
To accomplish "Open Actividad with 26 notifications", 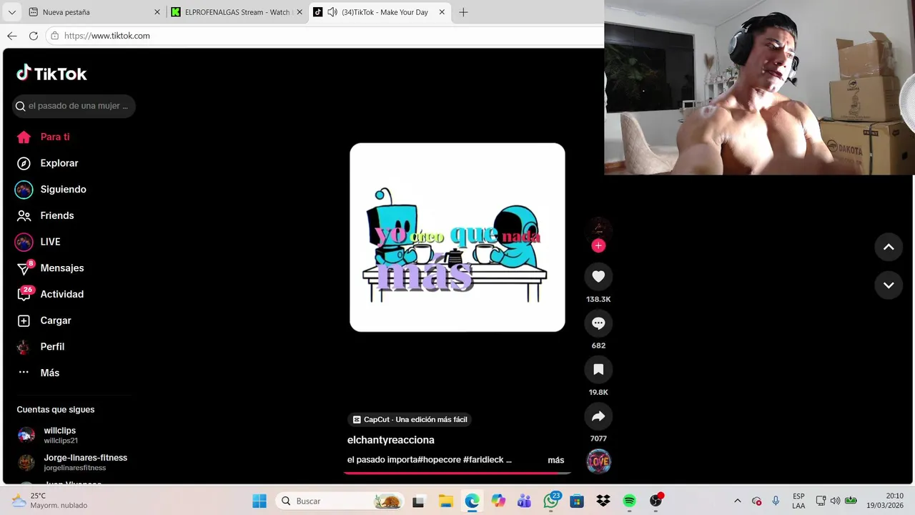I will 50,294.
